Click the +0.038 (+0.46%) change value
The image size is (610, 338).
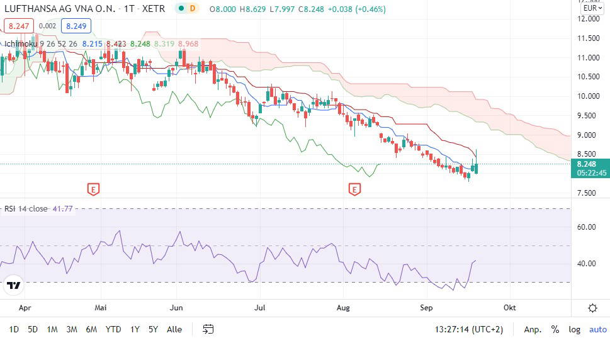pyautogui.click(x=357, y=9)
